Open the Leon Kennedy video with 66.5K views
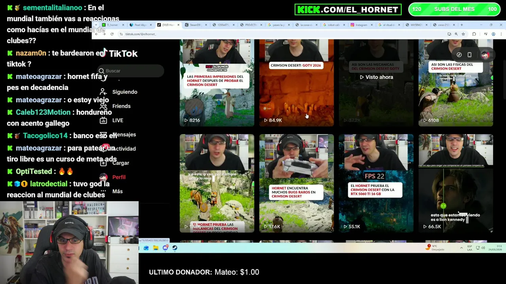Image resolution: width=506 pixels, height=284 pixels. pyautogui.click(x=456, y=183)
